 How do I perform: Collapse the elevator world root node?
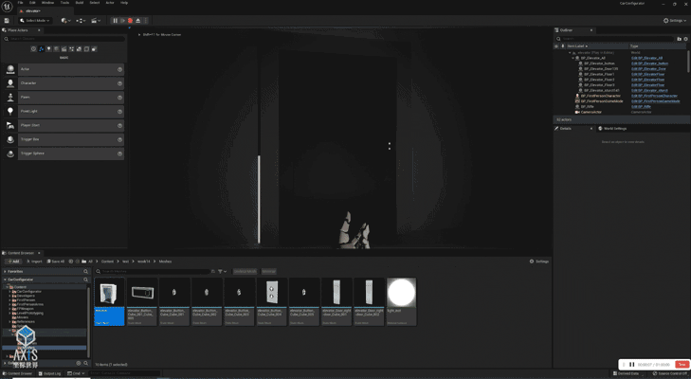click(x=570, y=52)
